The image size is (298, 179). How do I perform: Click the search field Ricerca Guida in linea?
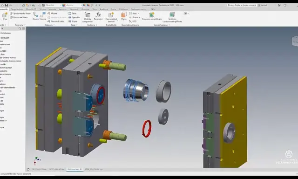(x=242, y=5)
